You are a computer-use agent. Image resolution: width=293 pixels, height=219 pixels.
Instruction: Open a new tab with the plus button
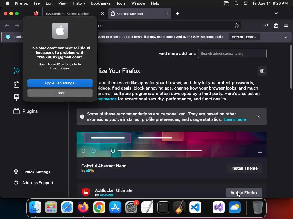click(177, 14)
